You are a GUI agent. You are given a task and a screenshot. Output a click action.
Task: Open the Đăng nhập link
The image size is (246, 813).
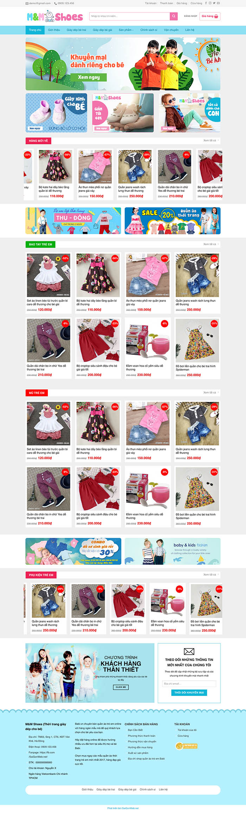pyautogui.click(x=190, y=16)
